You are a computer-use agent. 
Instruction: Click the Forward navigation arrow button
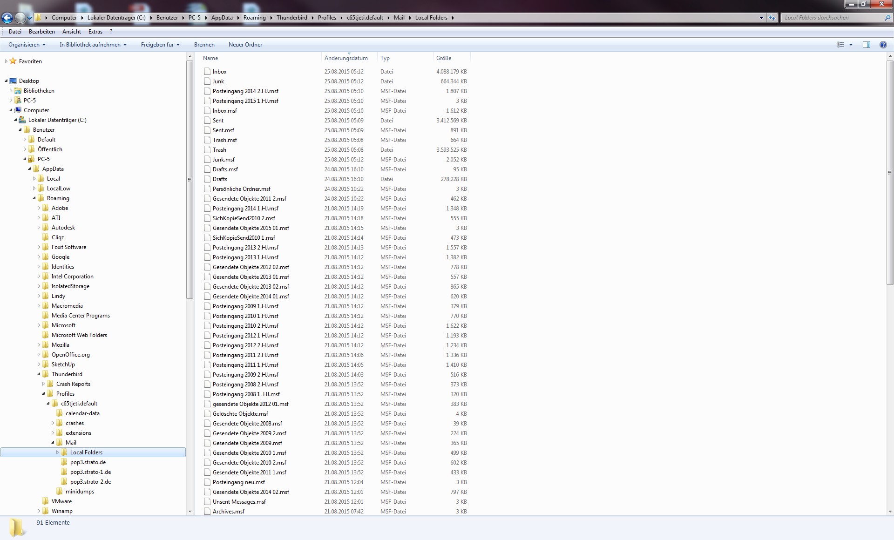tap(20, 18)
